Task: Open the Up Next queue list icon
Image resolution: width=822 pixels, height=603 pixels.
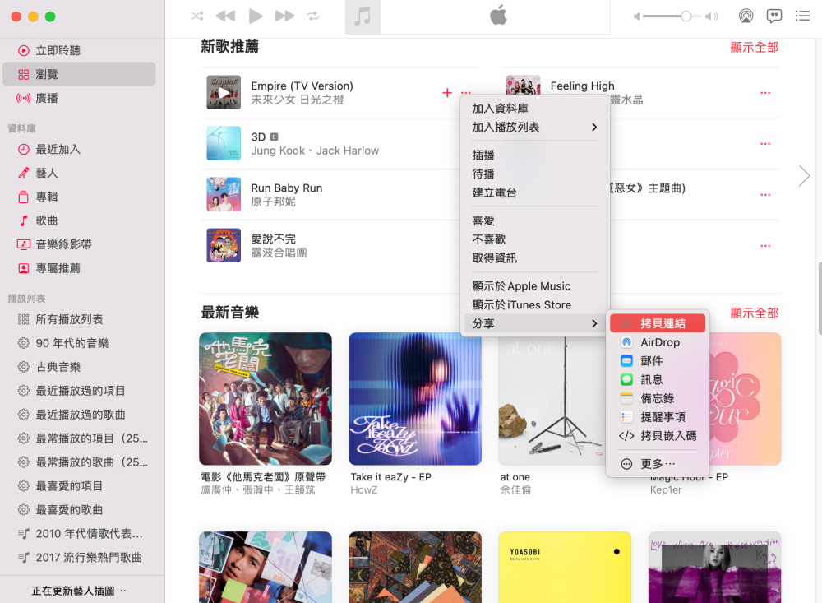Action: click(802, 16)
